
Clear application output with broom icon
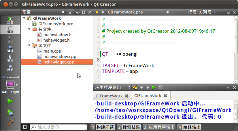pyautogui.click(x=135, y=87)
